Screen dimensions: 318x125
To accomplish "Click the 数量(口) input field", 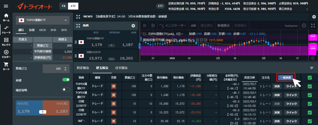I will [56, 69].
